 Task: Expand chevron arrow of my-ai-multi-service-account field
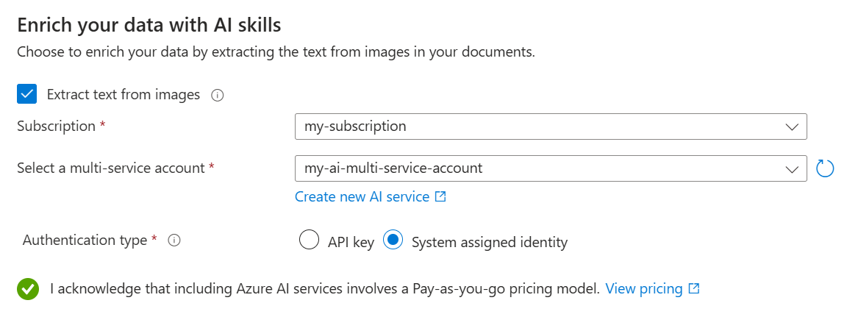pos(792,168)
